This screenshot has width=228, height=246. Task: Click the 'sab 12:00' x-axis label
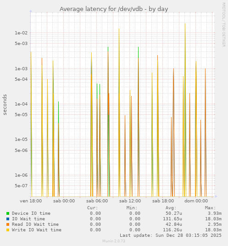tap(130, 201)
